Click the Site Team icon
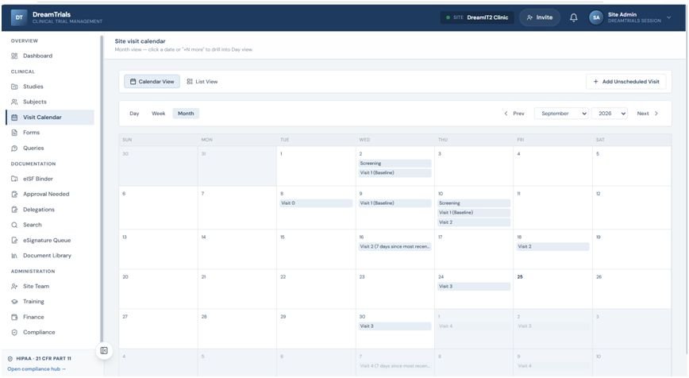 (x=14, y=287)
